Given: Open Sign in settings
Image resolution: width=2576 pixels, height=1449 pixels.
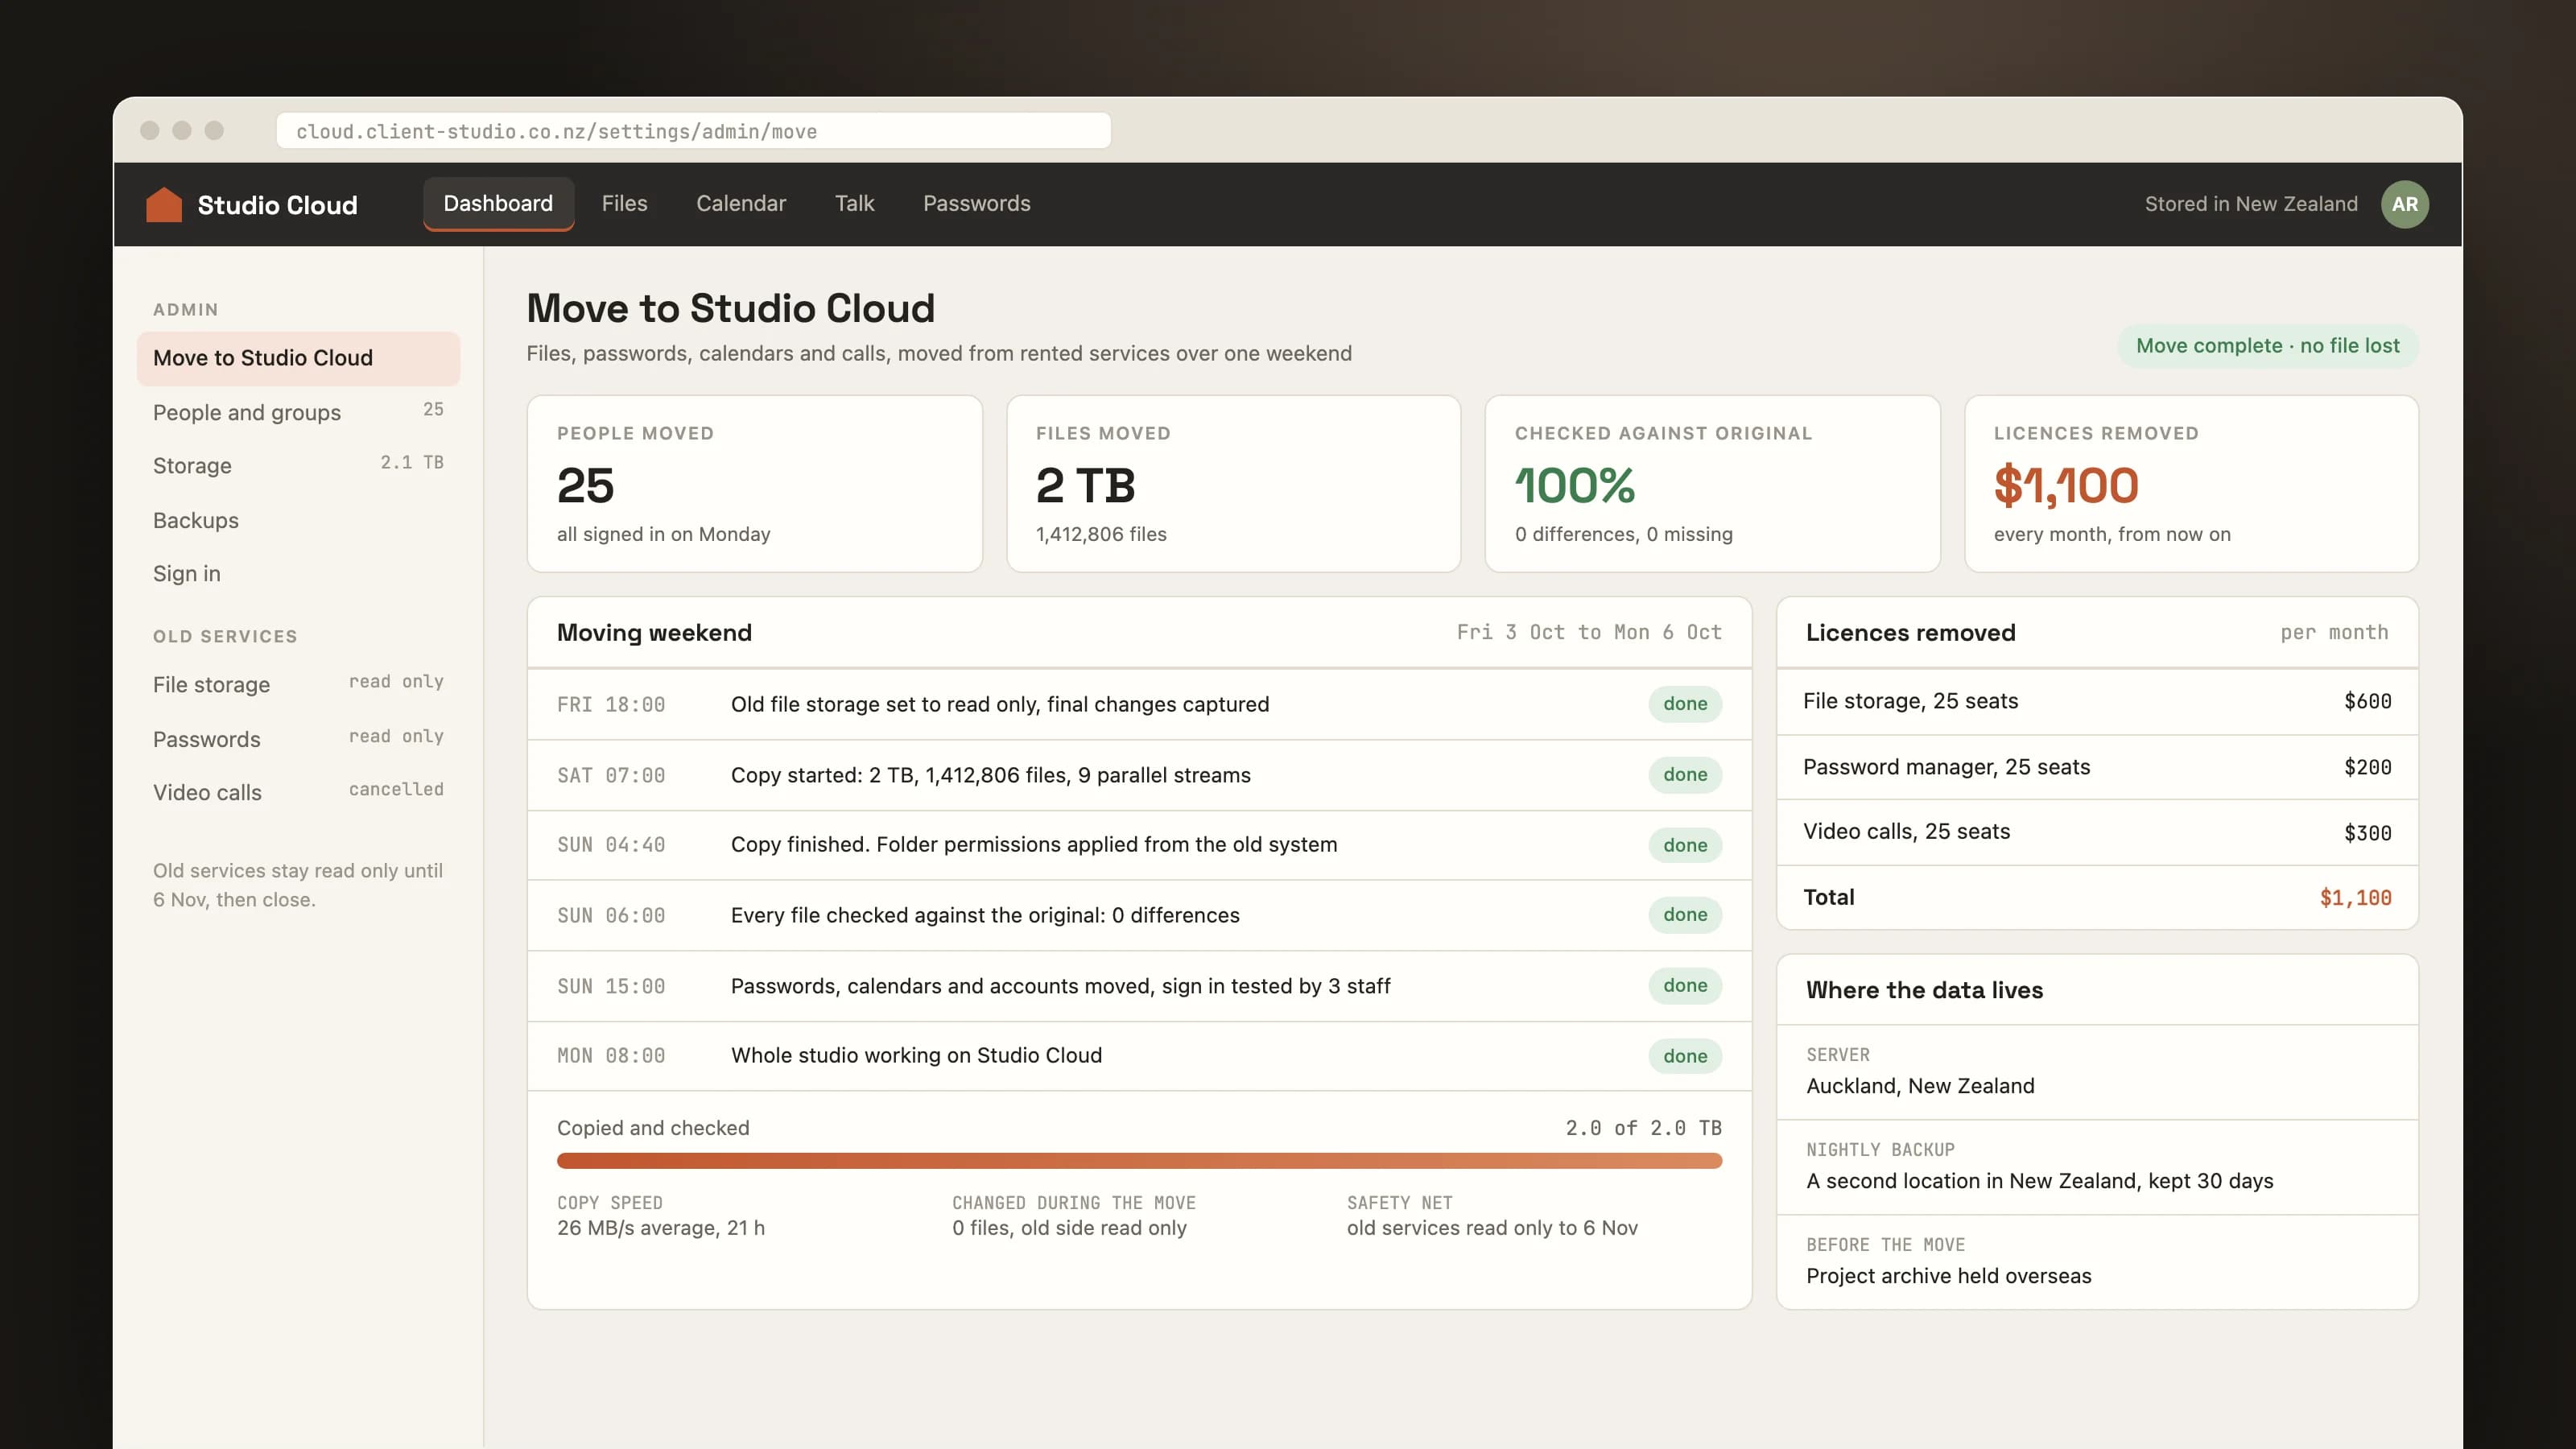Looking at the screenshot, I should [x=298, y=573].
